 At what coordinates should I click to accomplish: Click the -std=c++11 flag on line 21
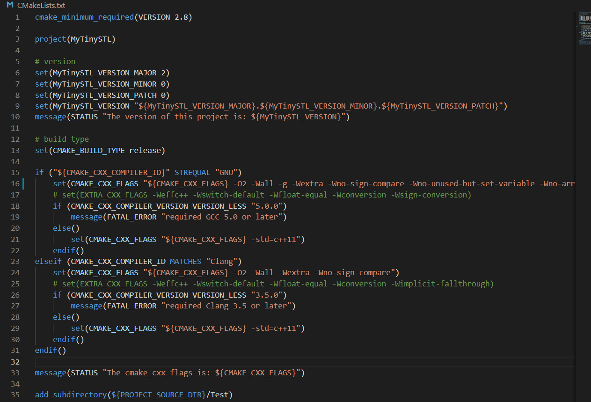pos(275,240)
